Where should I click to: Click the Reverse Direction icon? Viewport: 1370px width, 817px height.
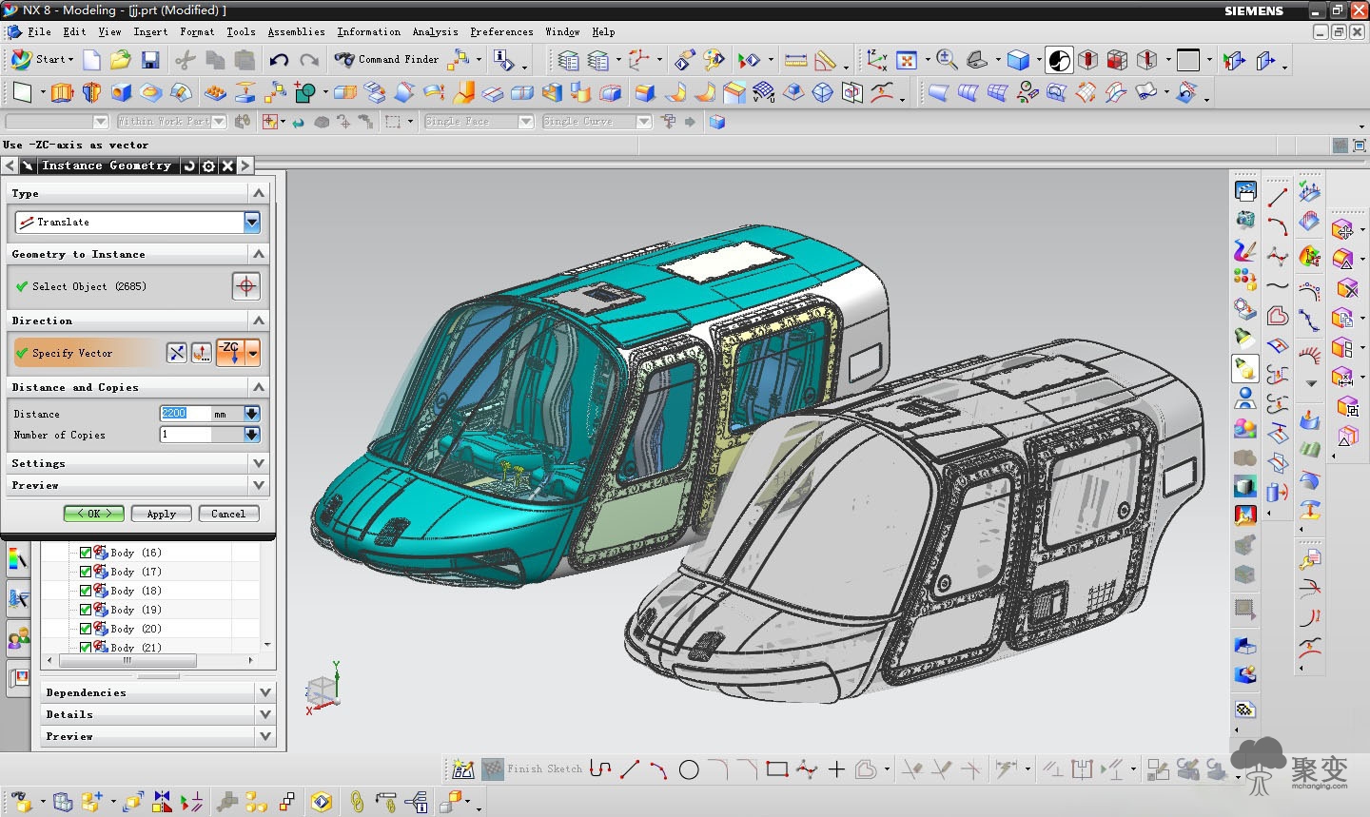point(177,353)
